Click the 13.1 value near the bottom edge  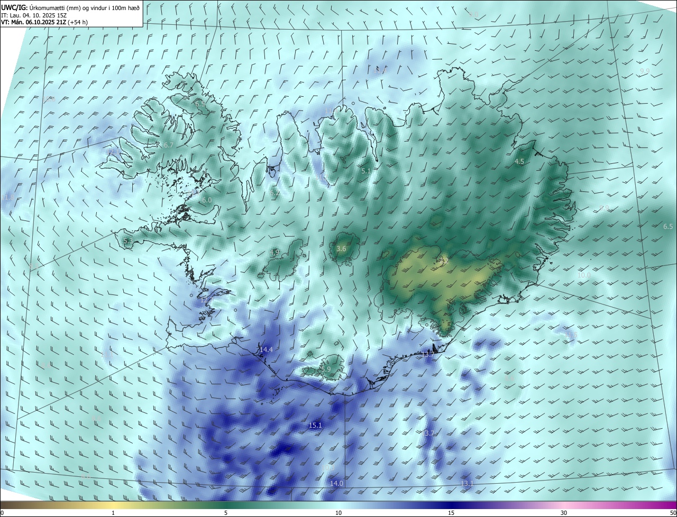[467, 484]
